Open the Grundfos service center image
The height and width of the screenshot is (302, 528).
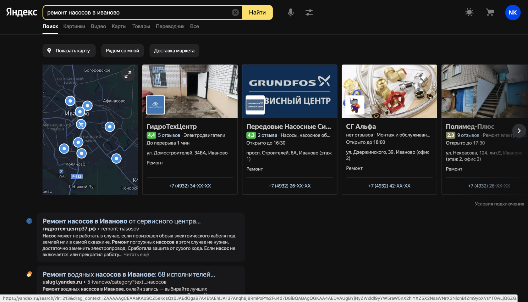pos(289,92)
